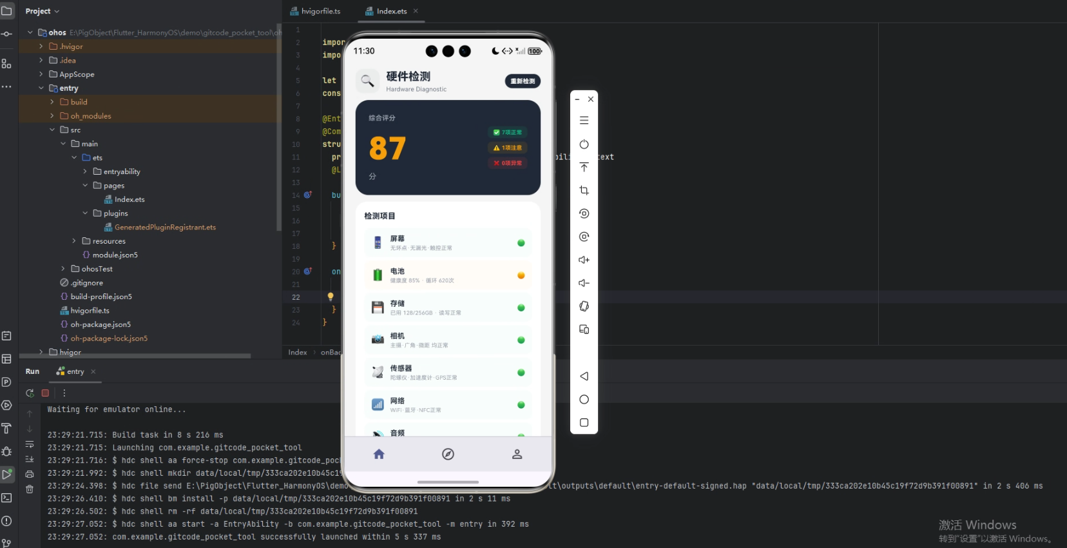
Task: Collapse the entry module folder
Action: click(41, 88)
